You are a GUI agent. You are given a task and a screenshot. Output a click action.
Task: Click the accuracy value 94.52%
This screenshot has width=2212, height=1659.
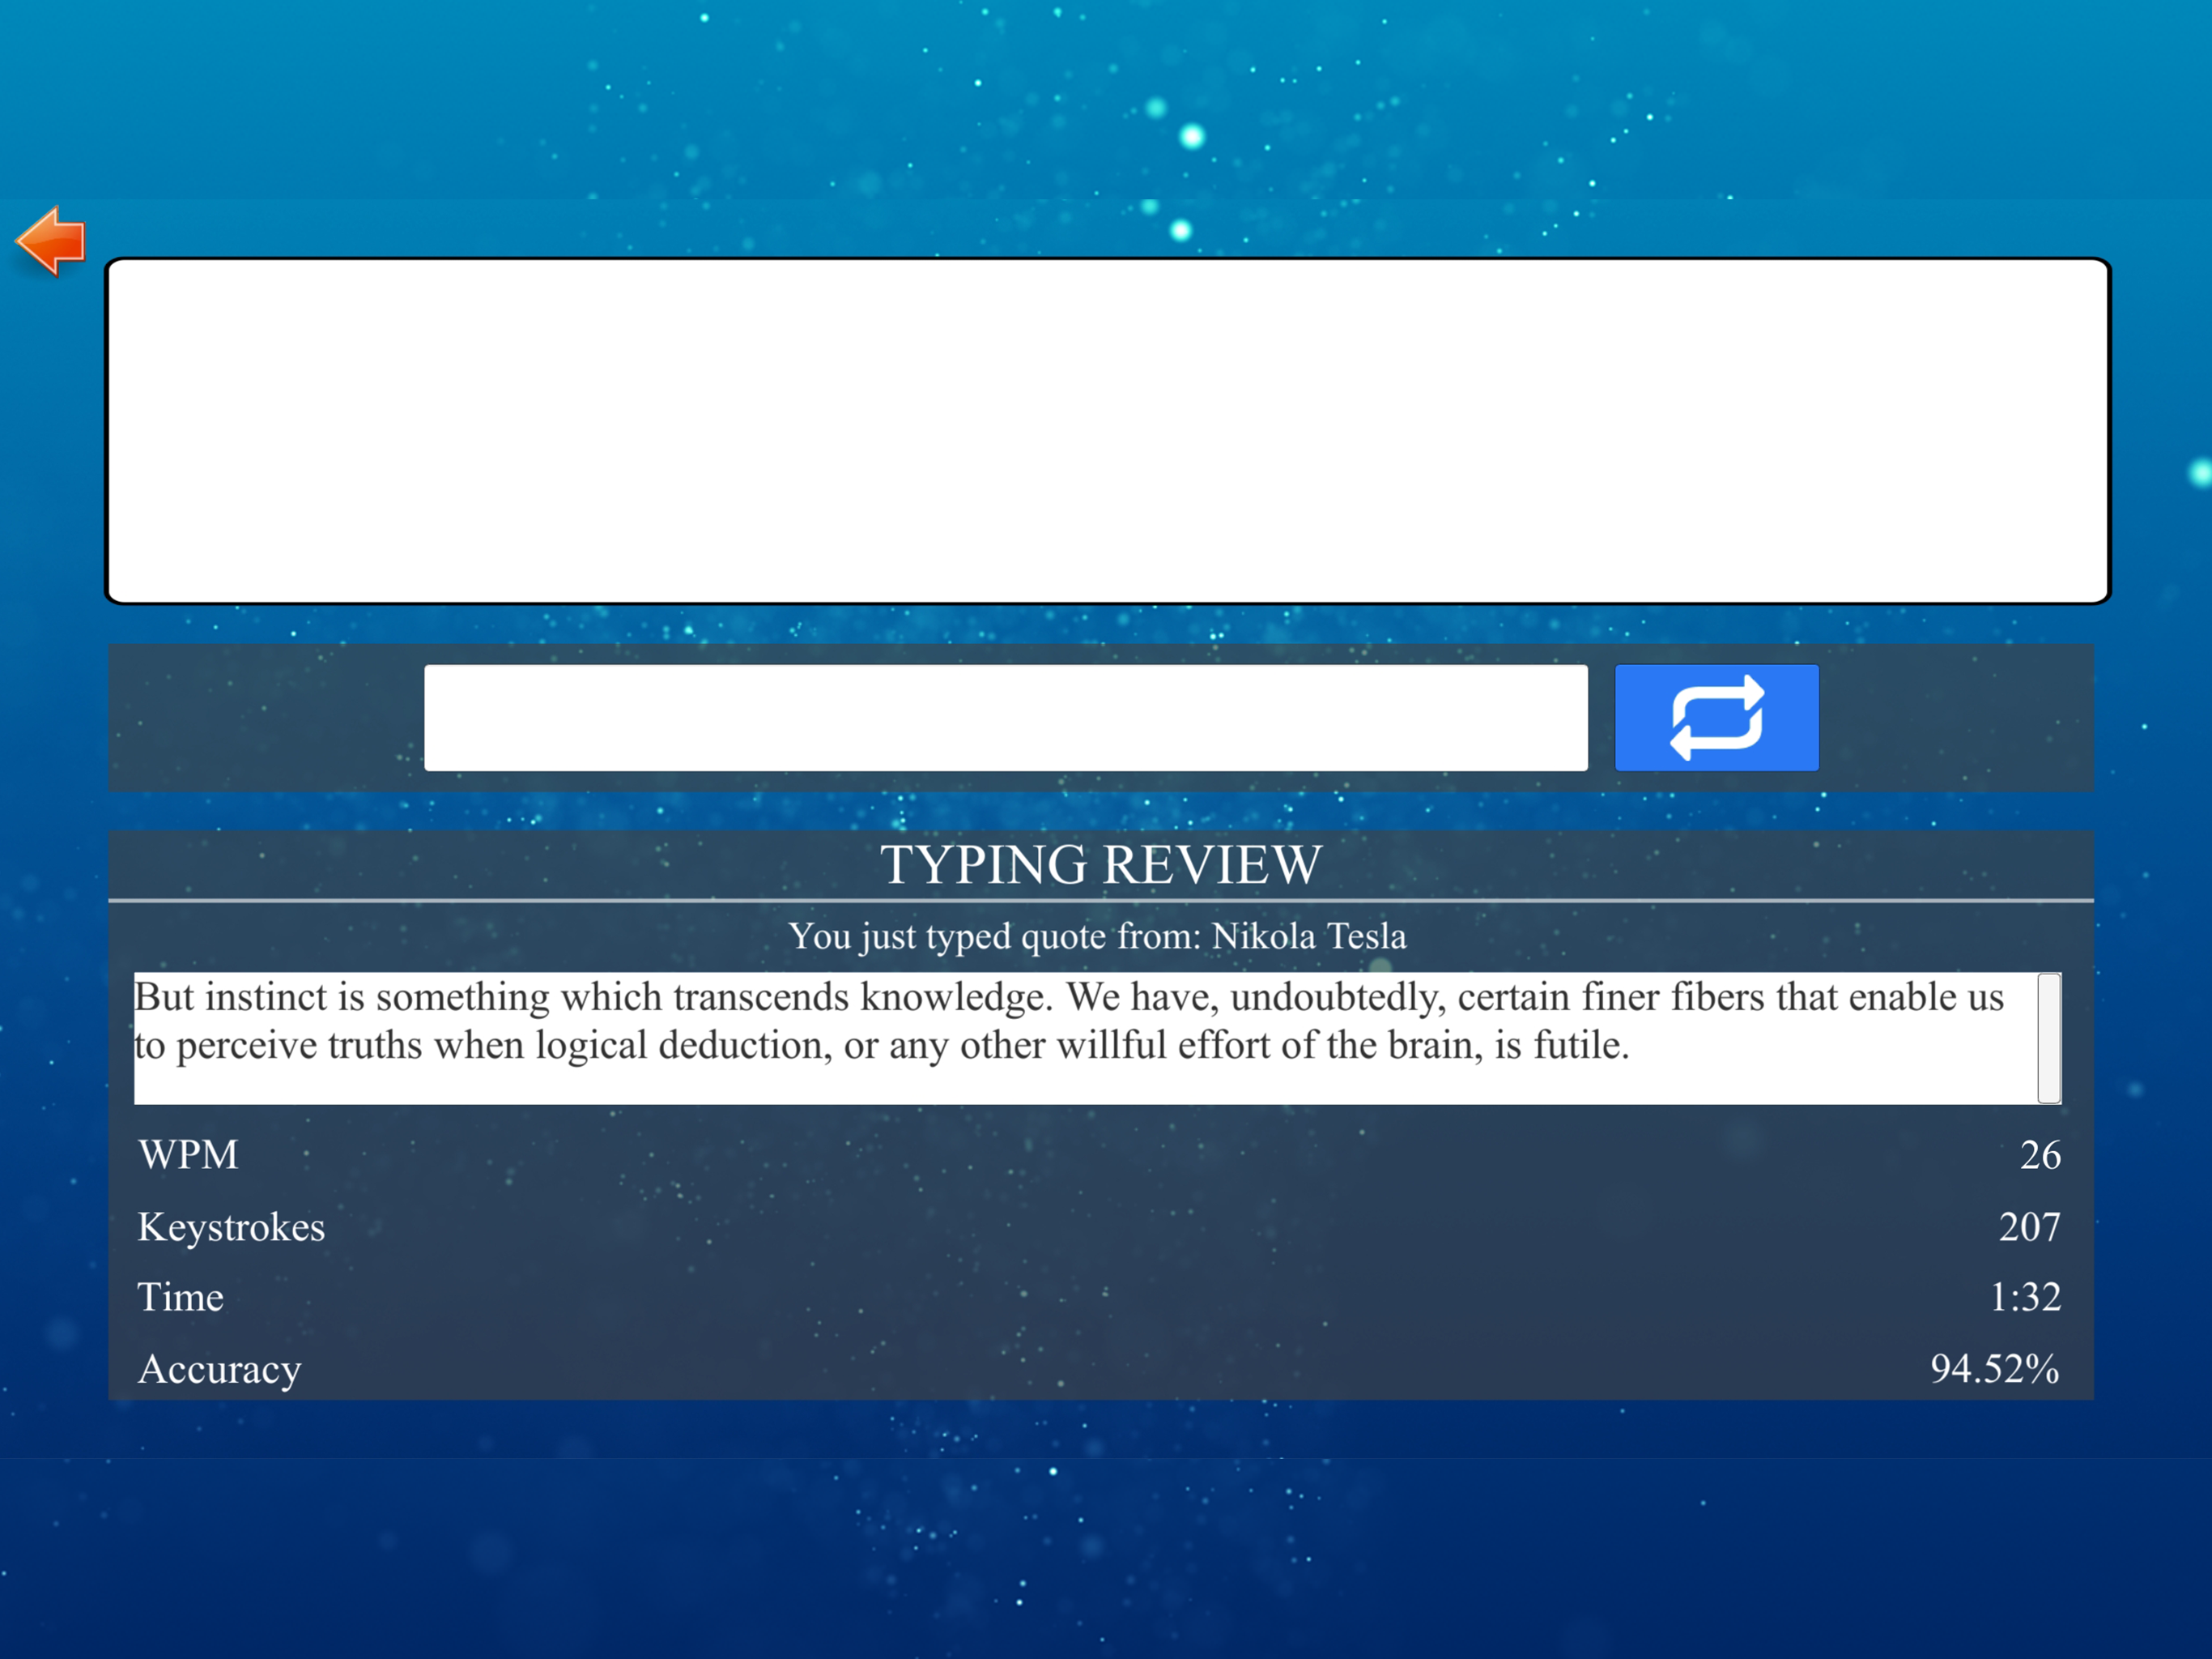click(x=1994, y=1369)
